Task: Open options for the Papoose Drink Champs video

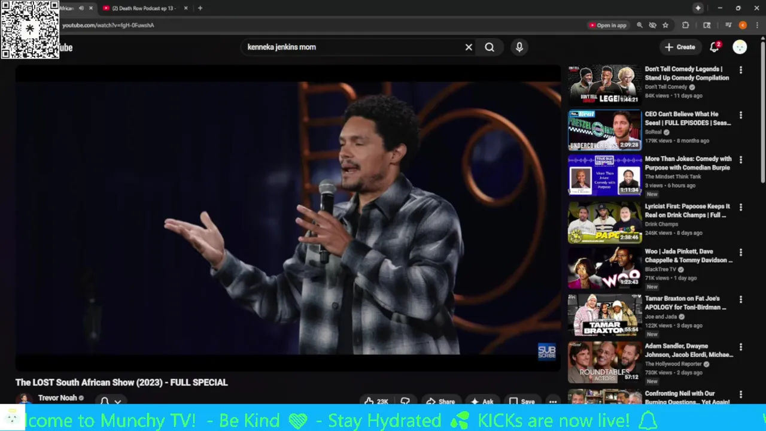Action: tap(741, 207)
